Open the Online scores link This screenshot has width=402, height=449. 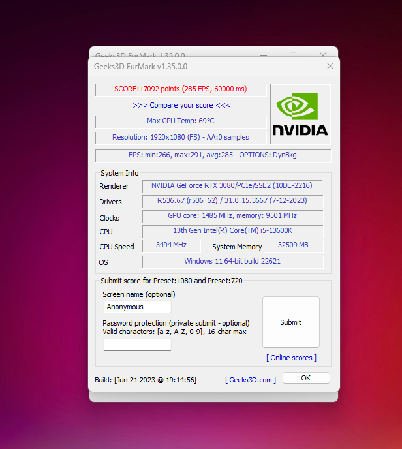point(291,358)
